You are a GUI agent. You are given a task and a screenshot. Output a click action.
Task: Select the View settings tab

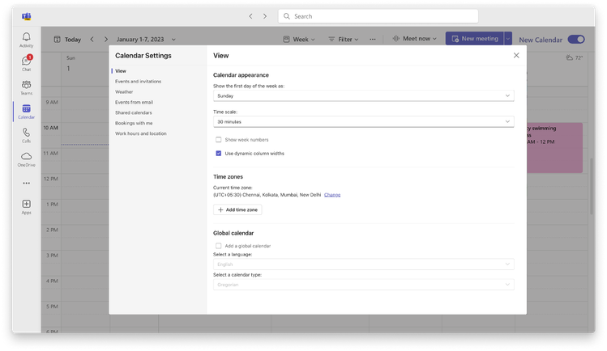[x=121, y=71]
